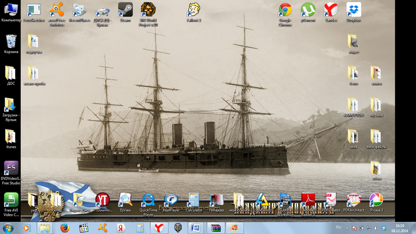Launch the Fallout 3 shortcut
Viewport: 416px width, 234px height.
[x=193, y=12]
